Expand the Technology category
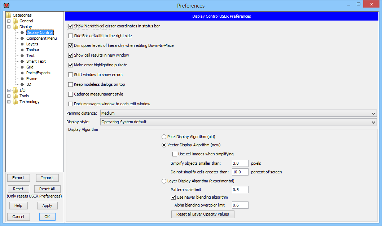 click(9, 102)
